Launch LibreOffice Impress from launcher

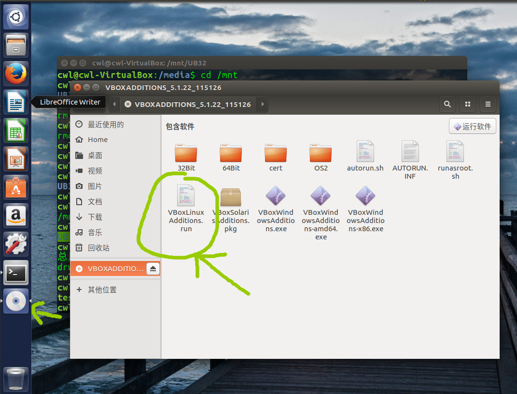pos(16,159)
